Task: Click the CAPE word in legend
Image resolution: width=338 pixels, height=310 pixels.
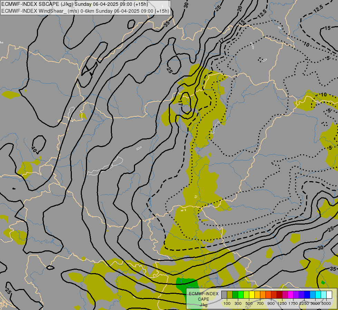Action: pos(203,299)
